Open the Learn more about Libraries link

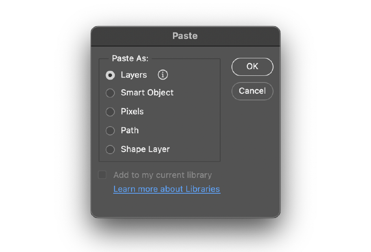click(167, 189)
